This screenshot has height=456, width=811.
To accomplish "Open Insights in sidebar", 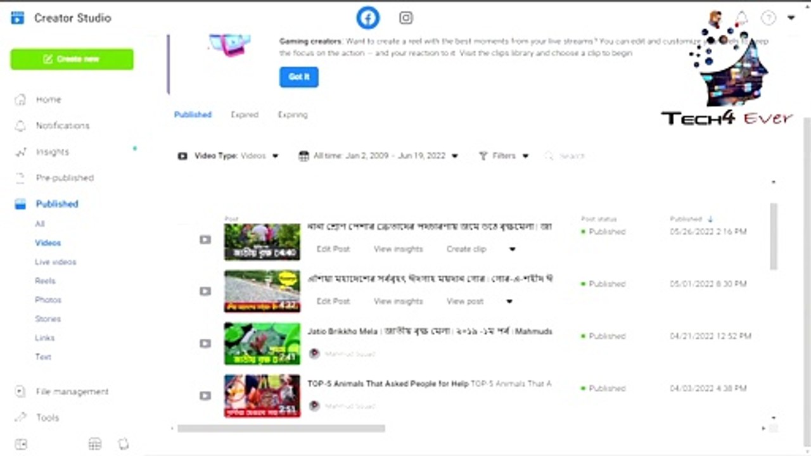I will [x=53, y=152].
